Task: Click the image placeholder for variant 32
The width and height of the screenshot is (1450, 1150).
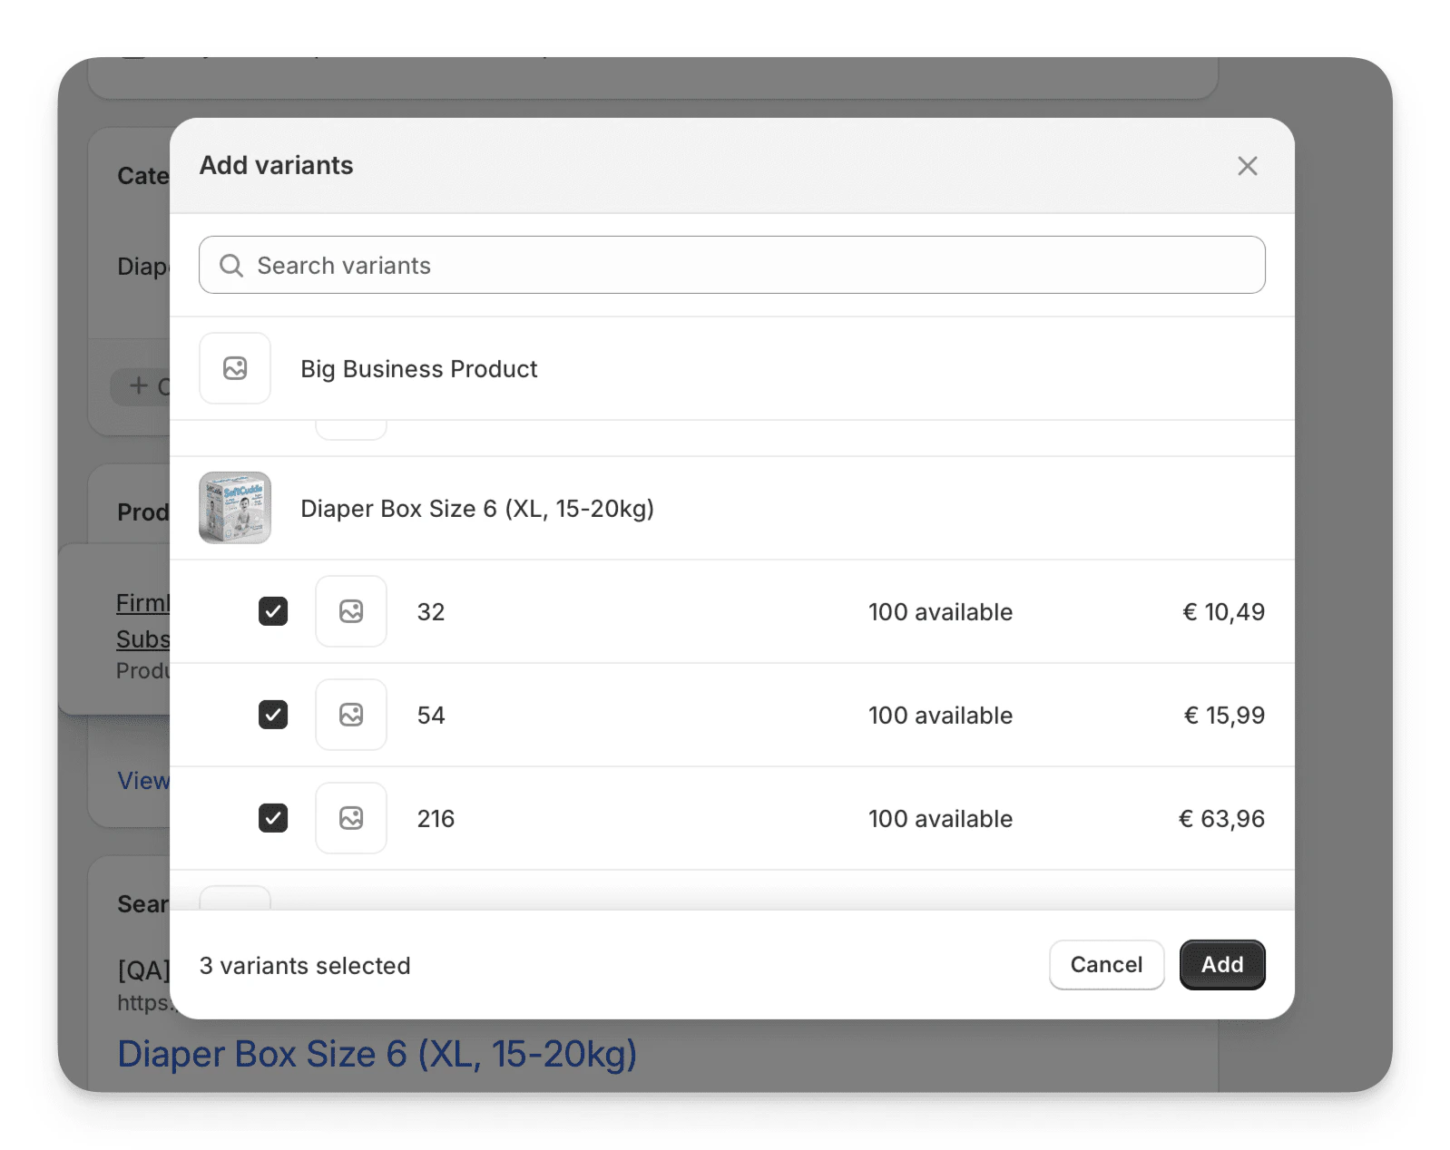Action: (351, 611)
